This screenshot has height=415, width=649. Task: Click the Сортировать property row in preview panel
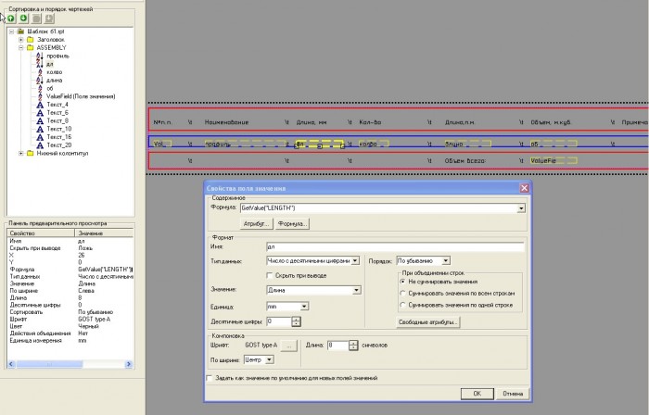[70, 312]
